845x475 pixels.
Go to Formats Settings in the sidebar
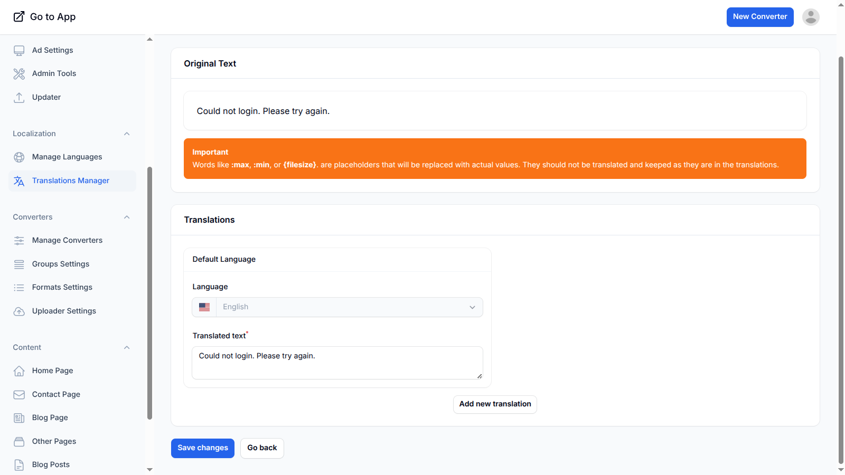[x=62, y=288]
